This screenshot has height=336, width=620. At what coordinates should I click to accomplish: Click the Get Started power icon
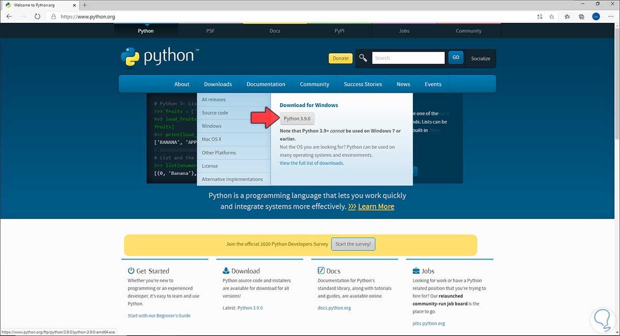131,270
